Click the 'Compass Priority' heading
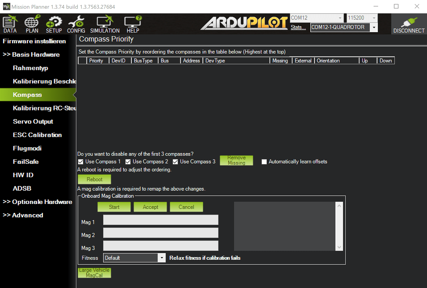The image size is (427, 288). pos(106,39)
